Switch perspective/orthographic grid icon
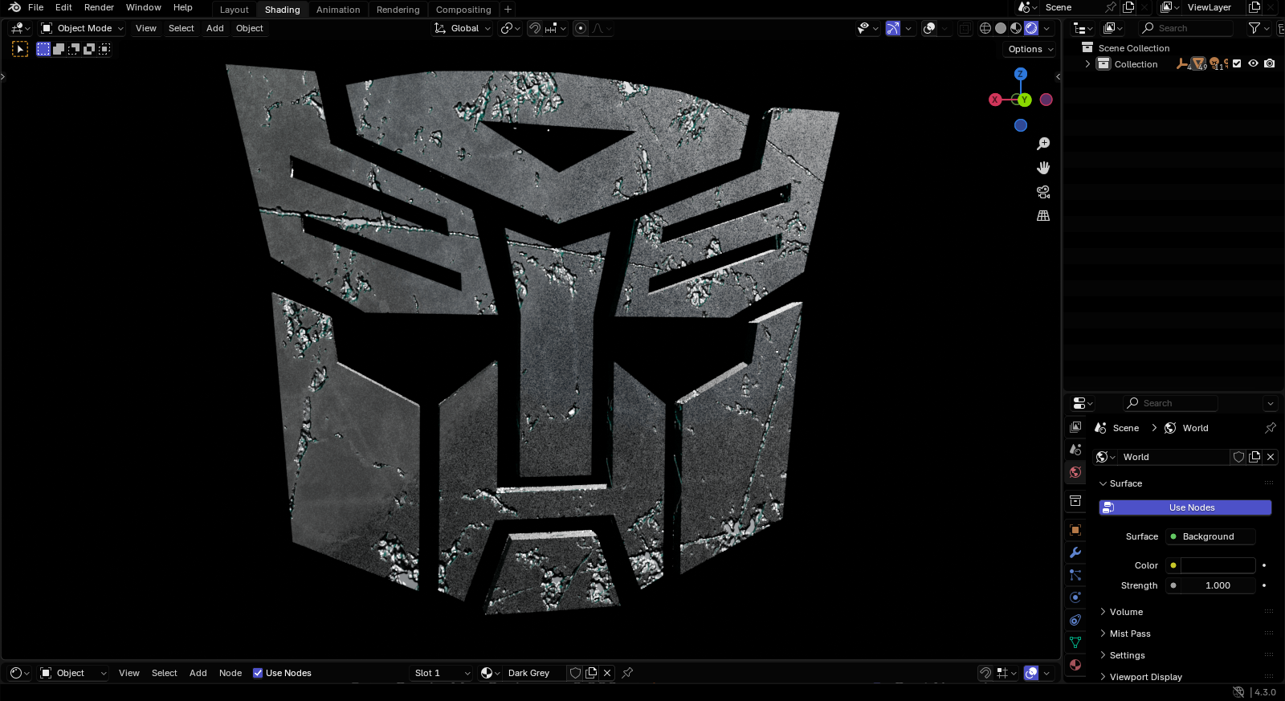This screenshot has height=701, width=1285. click(x=1043, y=215)
